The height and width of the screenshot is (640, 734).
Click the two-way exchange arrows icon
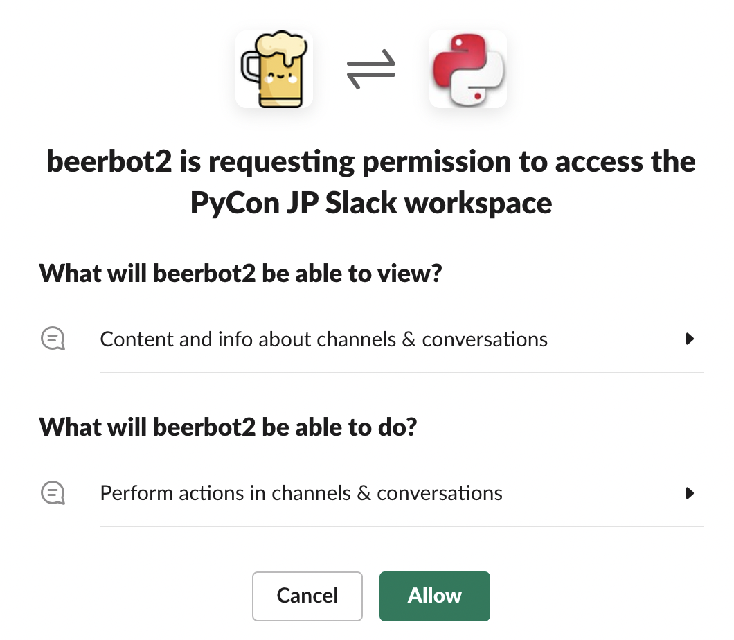point(370,70)
